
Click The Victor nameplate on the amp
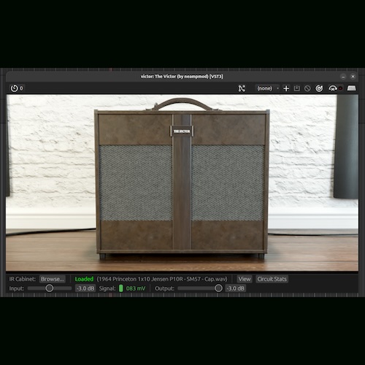(182, 131)
